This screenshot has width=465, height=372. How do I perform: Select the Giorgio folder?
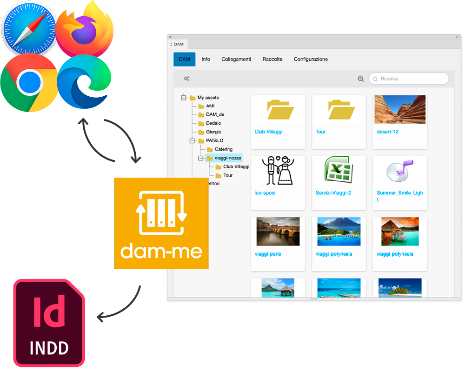tap(210, 132)
